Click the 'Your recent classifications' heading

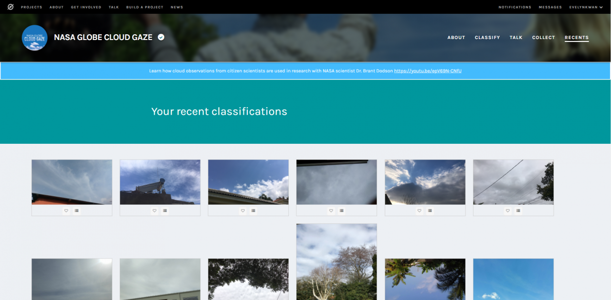[219, 111]
